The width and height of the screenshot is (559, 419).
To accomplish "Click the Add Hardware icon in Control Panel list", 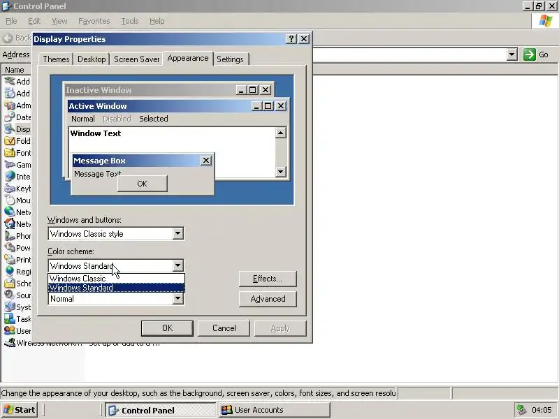I will pos(10,81).
